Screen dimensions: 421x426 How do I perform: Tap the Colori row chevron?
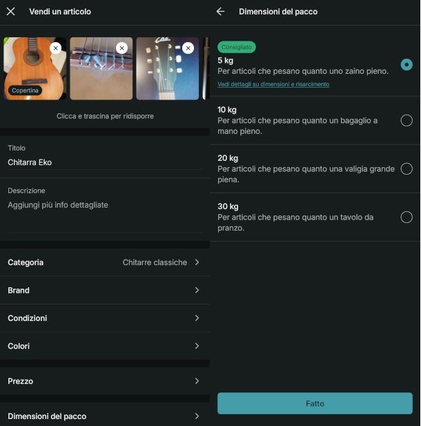pyautogui.click(x=197, y=346)
